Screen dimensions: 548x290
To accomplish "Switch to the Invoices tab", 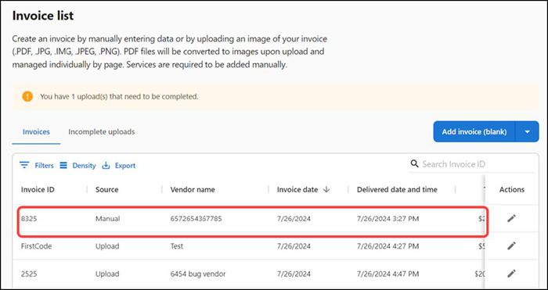I will pyautogui.click(x=36, y=132).
